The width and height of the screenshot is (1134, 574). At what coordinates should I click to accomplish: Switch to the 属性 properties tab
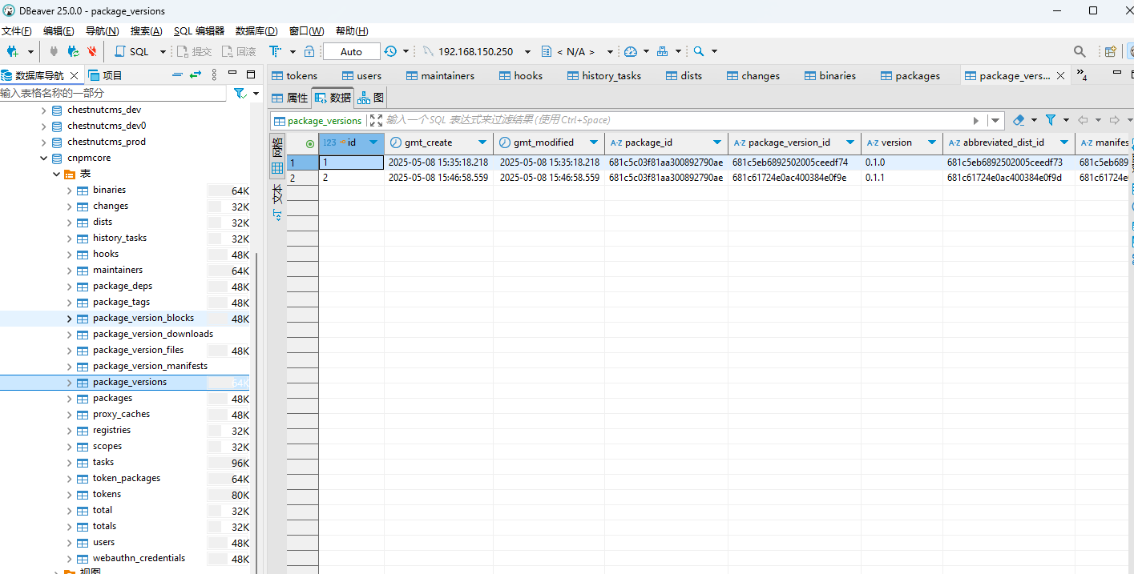coord(289,98)
